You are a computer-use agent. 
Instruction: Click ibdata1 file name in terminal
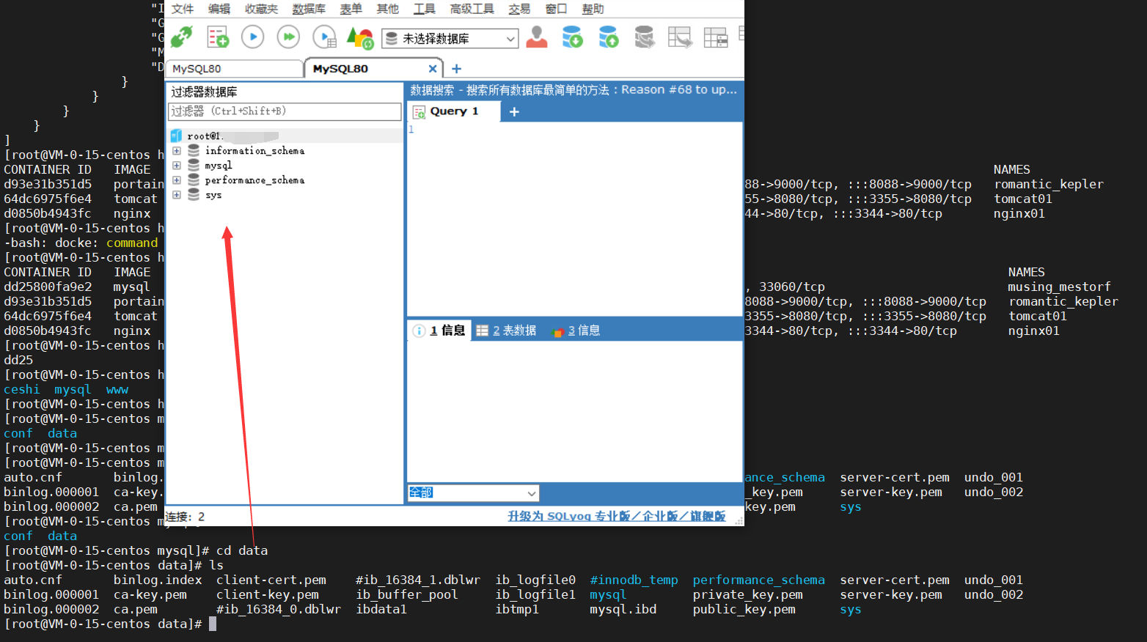(381, 609)
